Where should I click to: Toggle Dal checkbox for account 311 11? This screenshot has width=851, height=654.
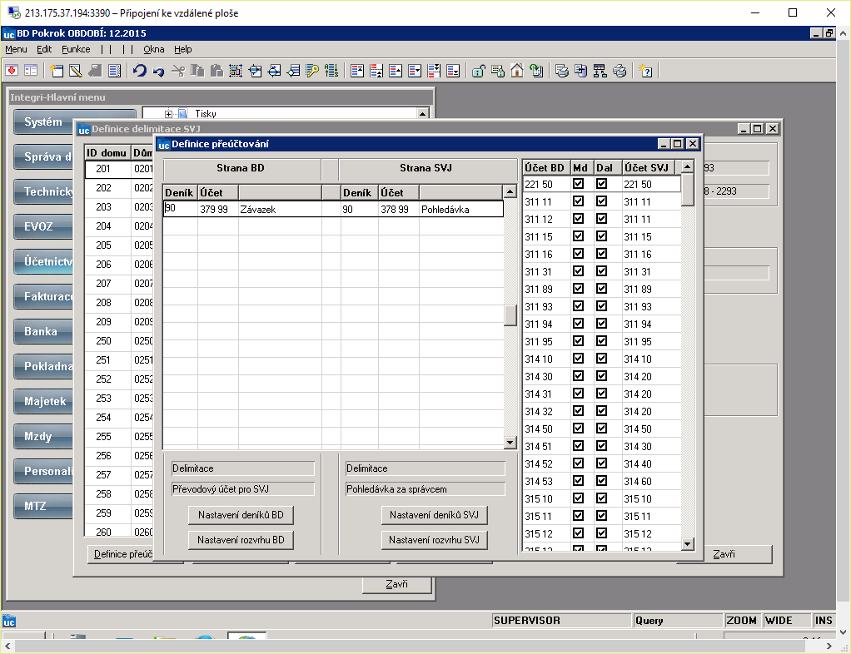(601, 201)
